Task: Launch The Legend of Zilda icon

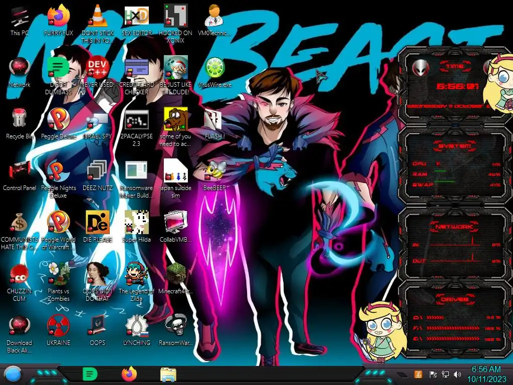Action: tap(136, 283)
